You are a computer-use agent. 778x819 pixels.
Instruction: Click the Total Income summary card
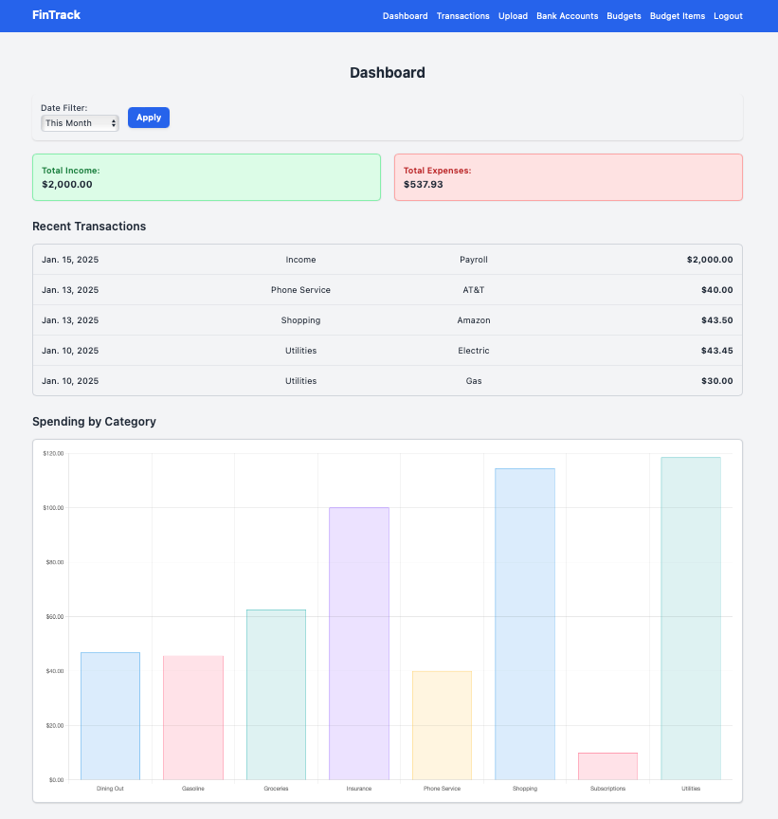[207, 177]
